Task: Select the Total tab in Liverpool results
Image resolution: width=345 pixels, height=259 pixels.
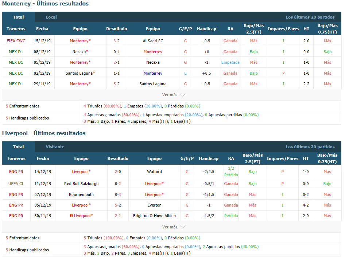Action: 18,147
